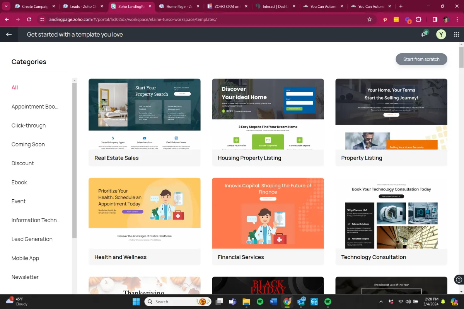Open the announcements megaphone icon
Screen dimensions: 464x309
pyautogui.click(x=424, y=34)
